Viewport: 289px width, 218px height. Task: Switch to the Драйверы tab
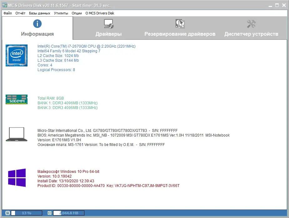click(x=109, y=28)
